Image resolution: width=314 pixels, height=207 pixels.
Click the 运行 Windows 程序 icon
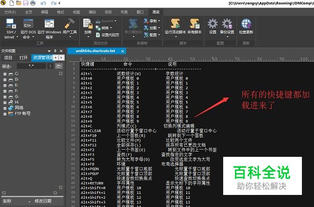coord(49,24)
